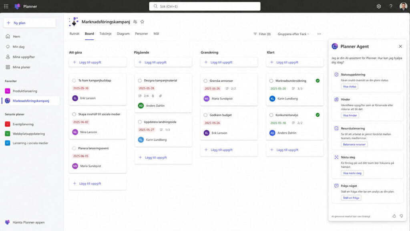
Task: Toggle Konkurrentanalys completion circle
Action: pyautogui.click(x=271, y=115)
